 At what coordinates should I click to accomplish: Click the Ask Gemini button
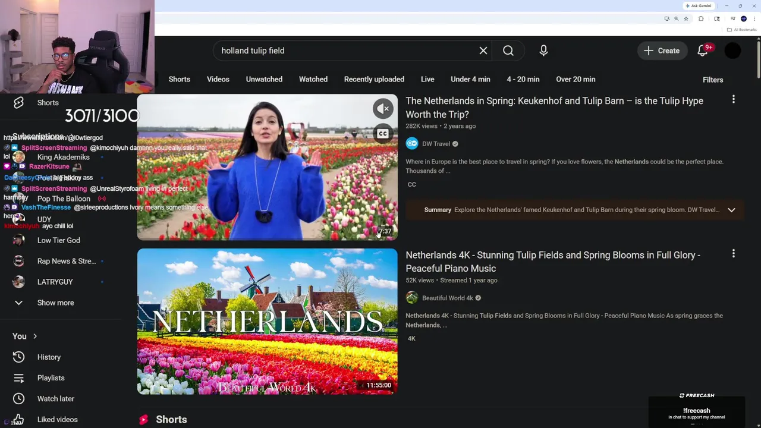click(699, 6)
